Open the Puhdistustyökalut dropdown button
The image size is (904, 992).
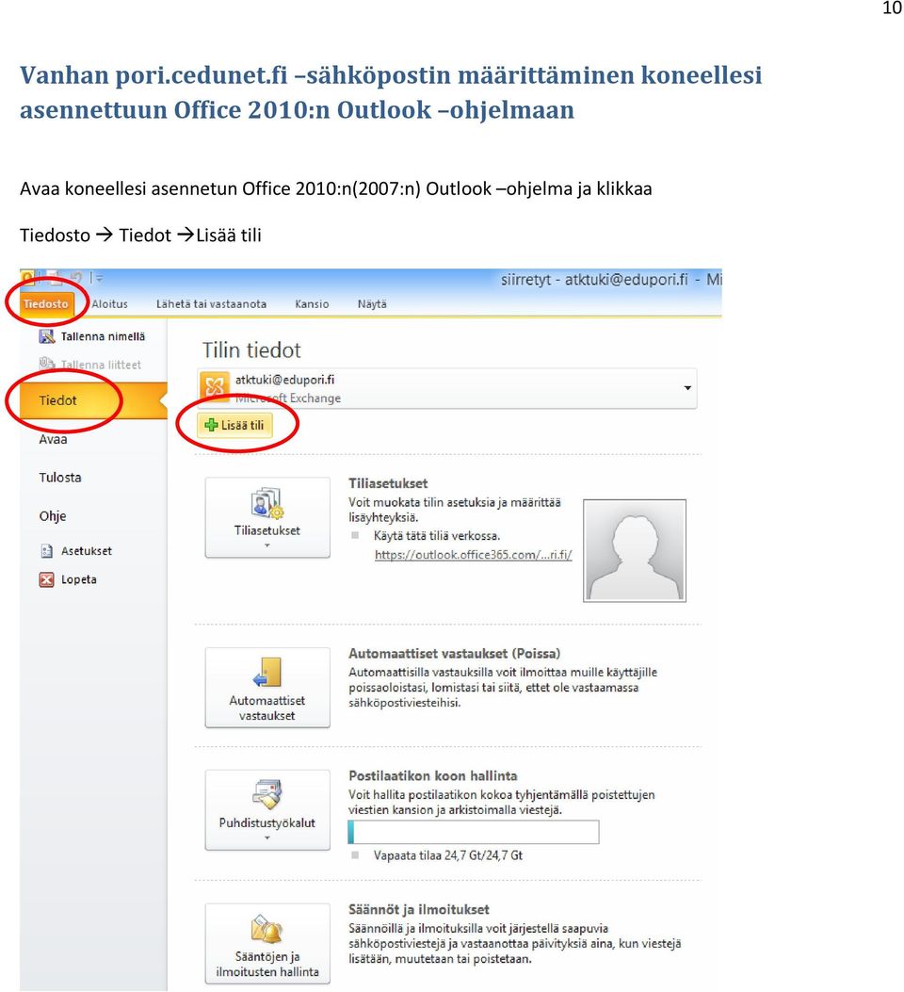point(267,810)
